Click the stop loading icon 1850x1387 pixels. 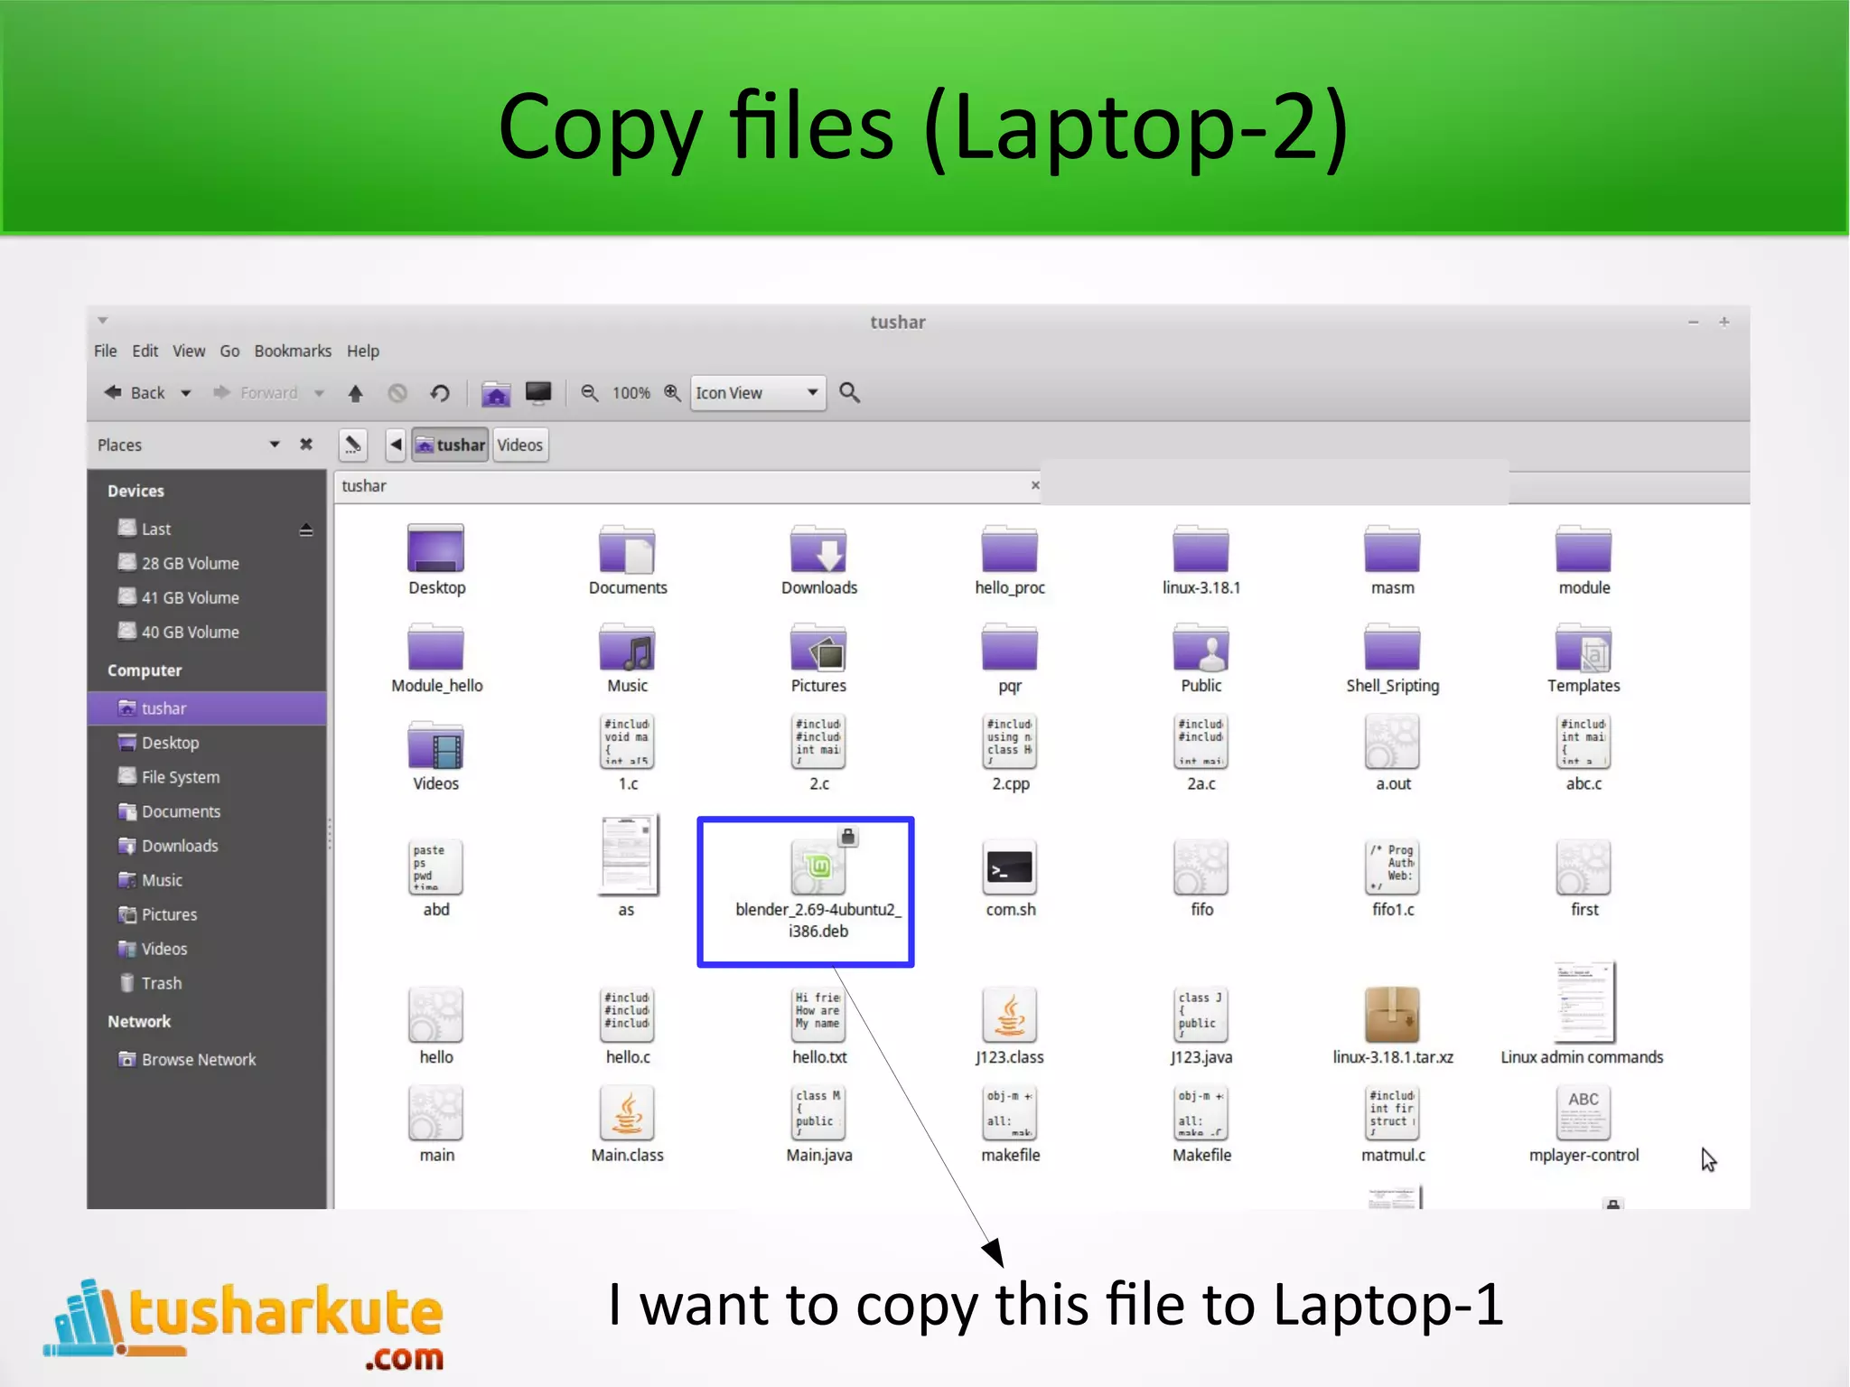397,393
